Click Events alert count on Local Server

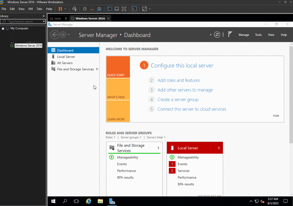click(x=172, y=164)
